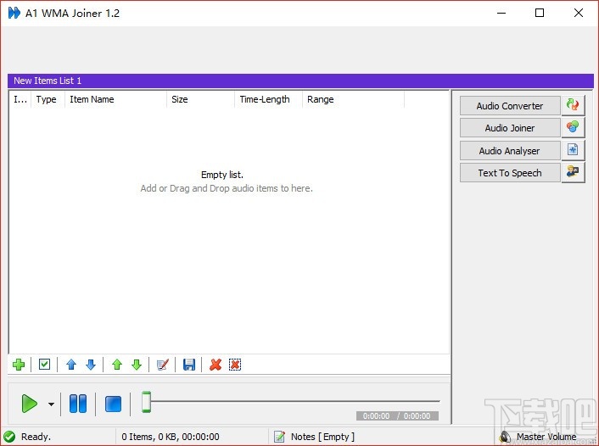Click the Audio Analyser document icon
The height and width of the screenshot is (446, 599).
coord(573,150)
